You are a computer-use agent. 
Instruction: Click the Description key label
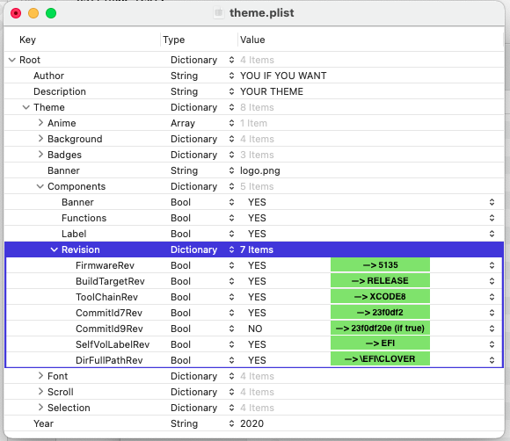60,91
